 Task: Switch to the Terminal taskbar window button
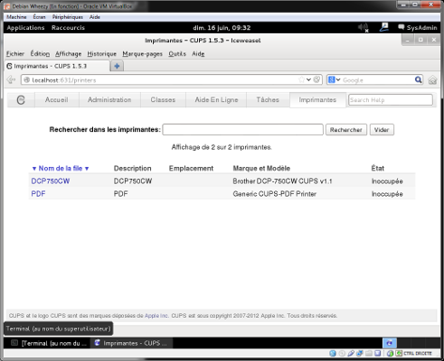click(48, 343)
